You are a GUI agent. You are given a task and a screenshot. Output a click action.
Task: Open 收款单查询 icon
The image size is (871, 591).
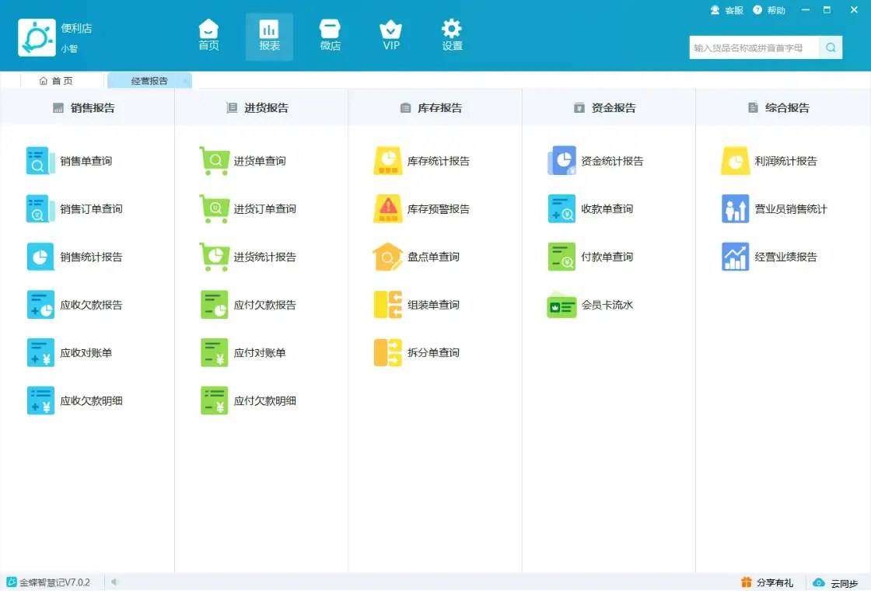[x=561, y=209]
